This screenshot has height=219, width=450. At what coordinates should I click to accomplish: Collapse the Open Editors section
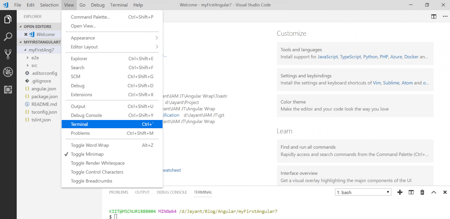pyautogui.click(x=37, y=26)
